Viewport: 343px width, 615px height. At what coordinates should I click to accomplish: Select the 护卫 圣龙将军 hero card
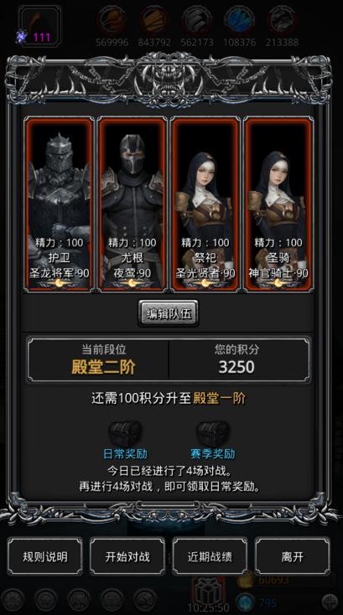click(60, 204)
